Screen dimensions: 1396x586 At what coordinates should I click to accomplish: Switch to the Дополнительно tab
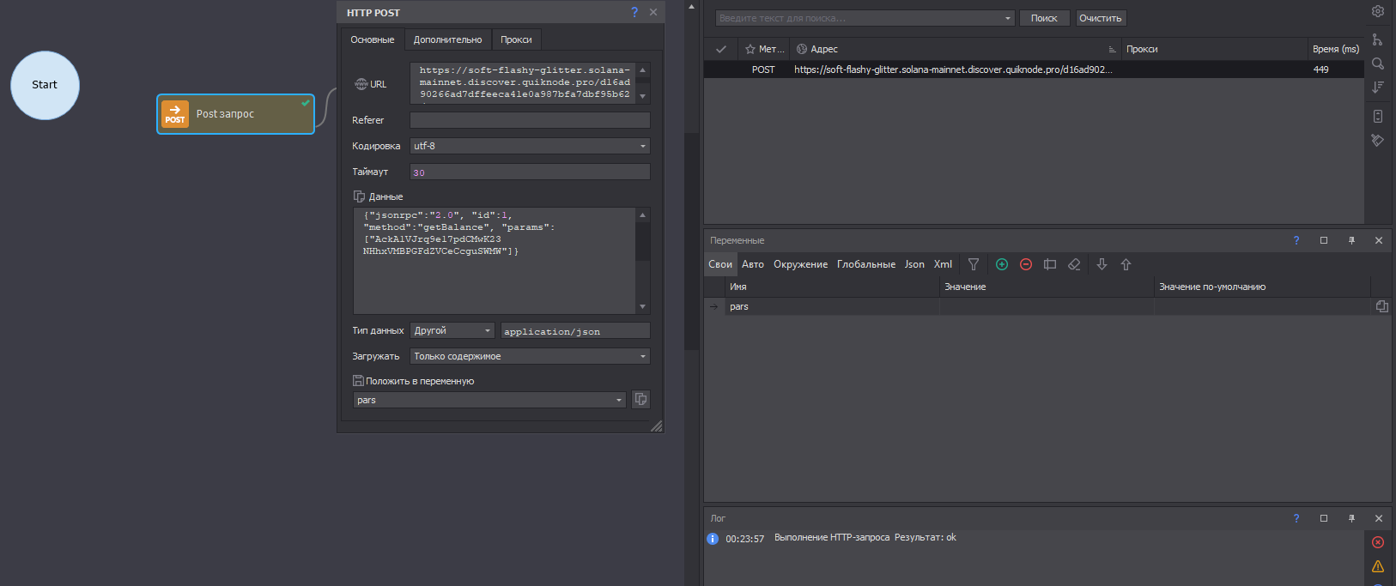[x=447, y=39]
